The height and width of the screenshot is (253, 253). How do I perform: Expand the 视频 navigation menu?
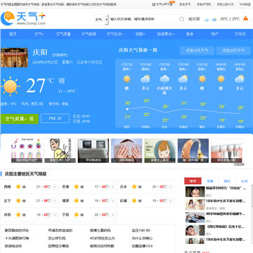click(140, 34)
